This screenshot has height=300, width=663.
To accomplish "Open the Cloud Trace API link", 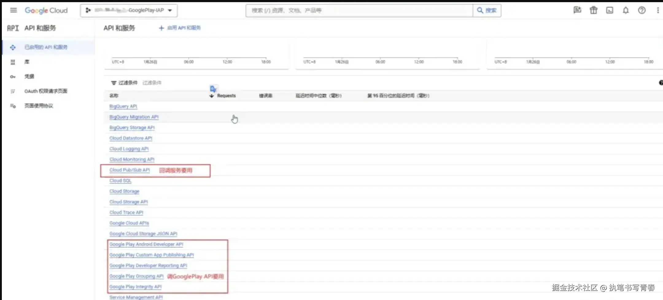I will pyautogui.click(x=126, y=213).
